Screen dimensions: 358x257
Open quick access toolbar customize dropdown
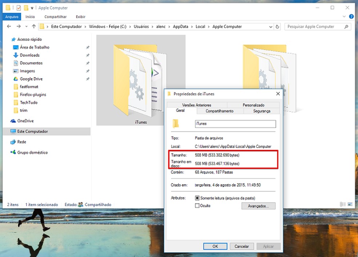pos(32,8)
